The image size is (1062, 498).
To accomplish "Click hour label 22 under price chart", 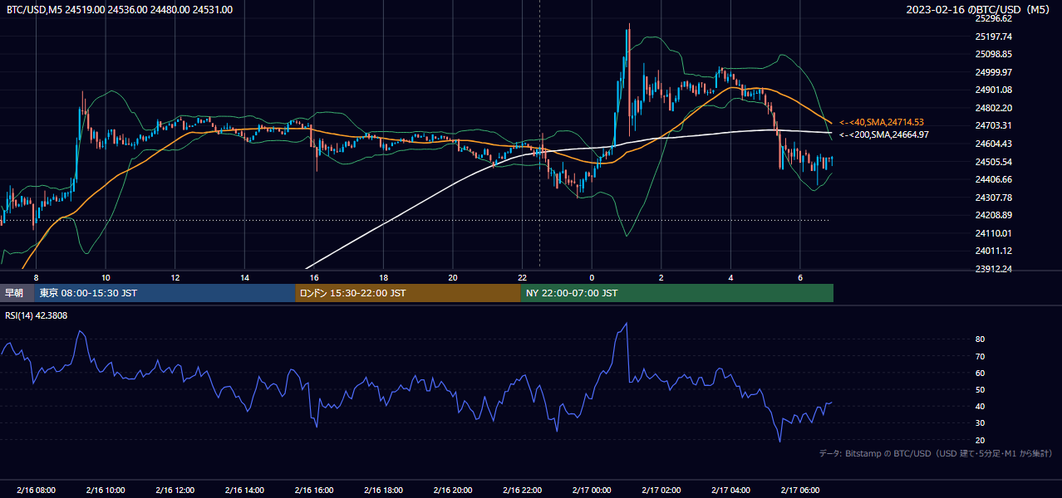I will click(x=522, y=277).
